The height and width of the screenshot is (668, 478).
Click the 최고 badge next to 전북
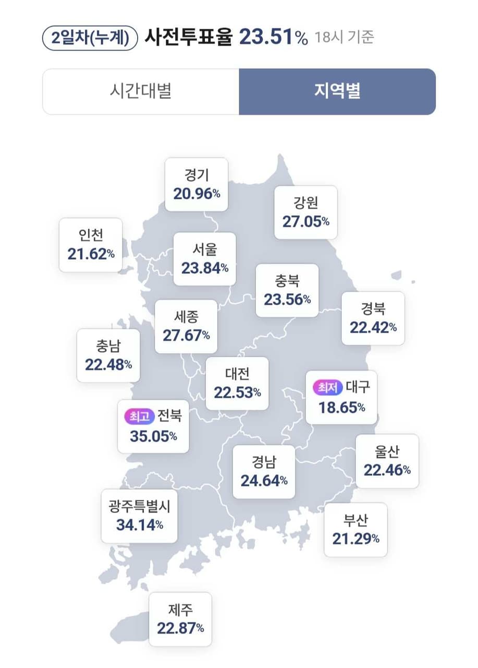tap(139, 416)
